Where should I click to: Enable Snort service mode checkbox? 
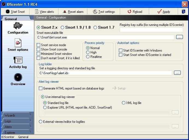tap(38, 45)
